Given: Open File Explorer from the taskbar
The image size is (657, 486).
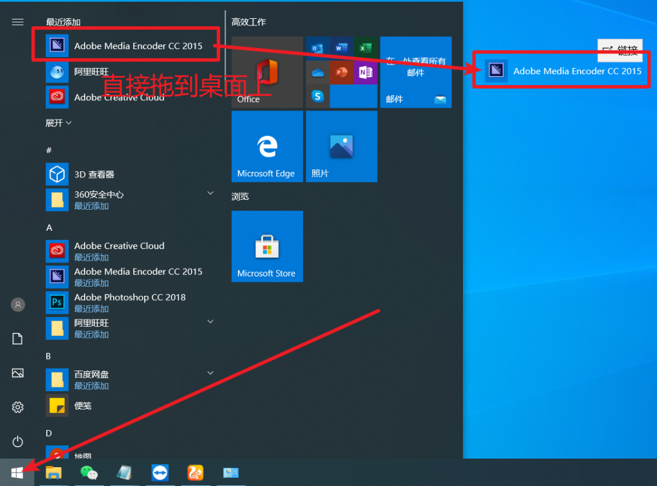Looking at the screenshot, I should (x=53, y=473).
